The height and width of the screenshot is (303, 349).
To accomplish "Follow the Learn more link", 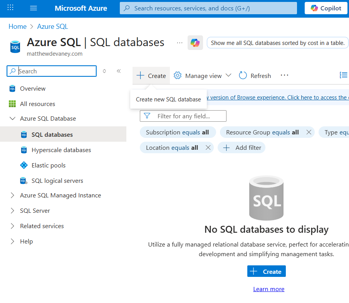I will tap(268, 289).
